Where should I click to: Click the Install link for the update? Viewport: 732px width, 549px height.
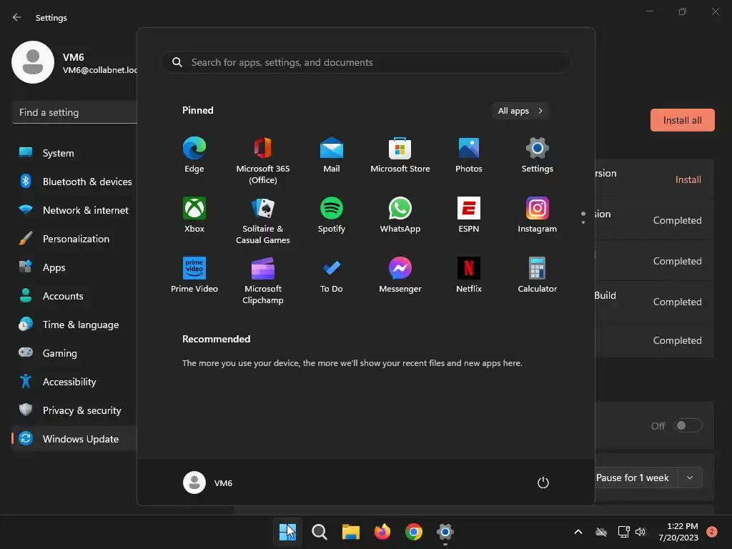click(688, 179)
